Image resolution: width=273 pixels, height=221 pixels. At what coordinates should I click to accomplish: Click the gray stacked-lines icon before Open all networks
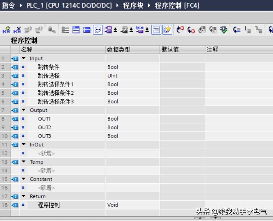click(65, 30)
